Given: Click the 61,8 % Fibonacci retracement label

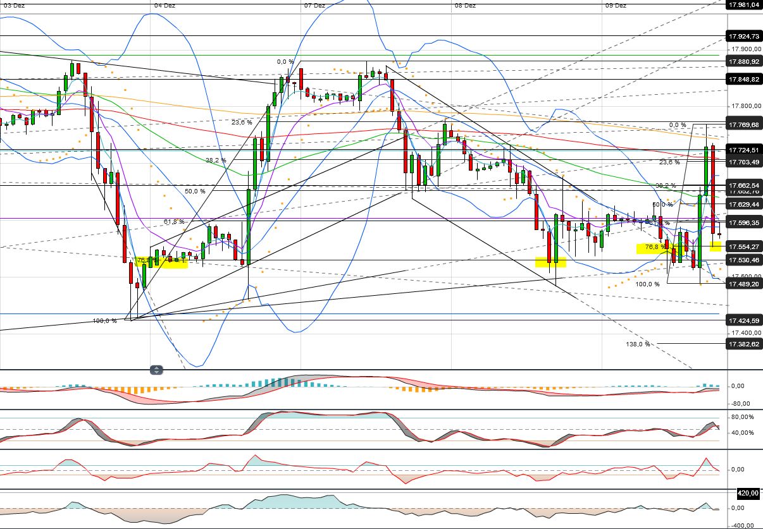Looking at the screenshot, I should (x=175, y=221).
